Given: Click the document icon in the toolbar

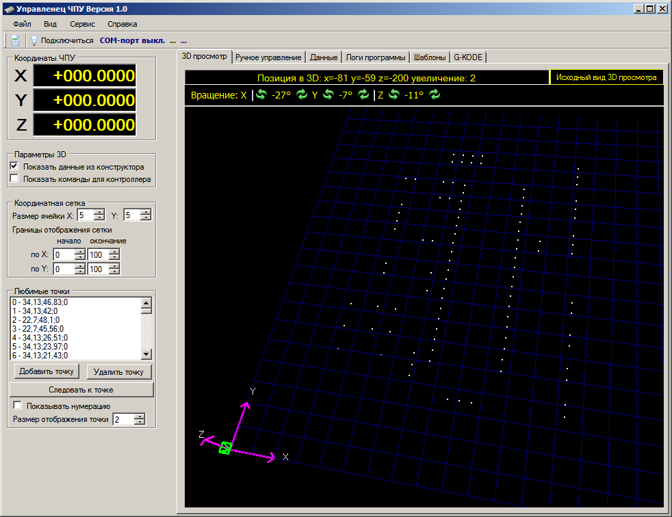Looking at the screenshot, I should point(14,40).
